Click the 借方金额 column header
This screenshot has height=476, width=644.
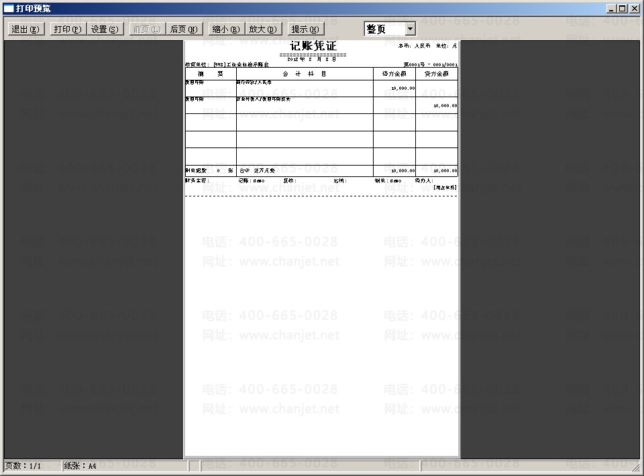point(394,74)
